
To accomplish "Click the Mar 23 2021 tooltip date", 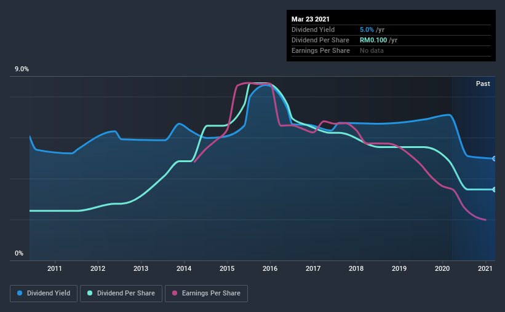I will [311, 19].
